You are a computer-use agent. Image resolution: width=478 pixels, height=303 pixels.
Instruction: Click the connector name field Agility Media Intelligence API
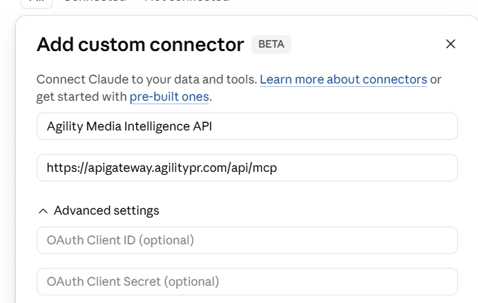click(x=247, y=126)
